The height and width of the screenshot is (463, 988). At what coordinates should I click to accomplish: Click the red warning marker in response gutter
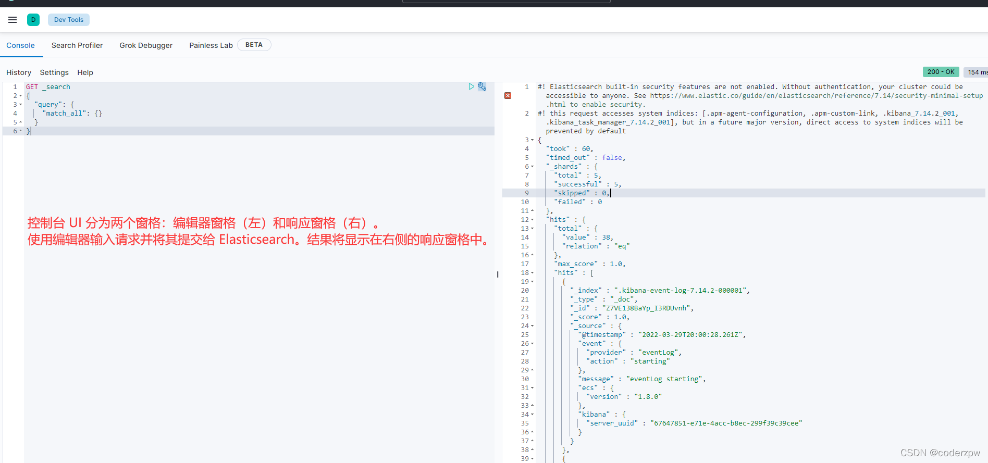pos(508,96)
